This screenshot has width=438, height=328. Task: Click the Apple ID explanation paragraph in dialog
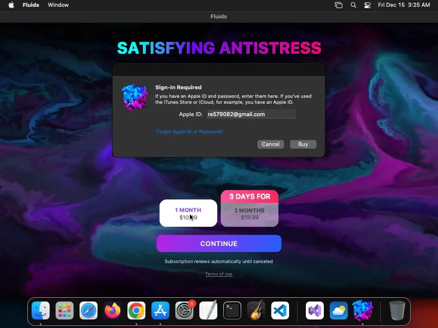point(233,99)
